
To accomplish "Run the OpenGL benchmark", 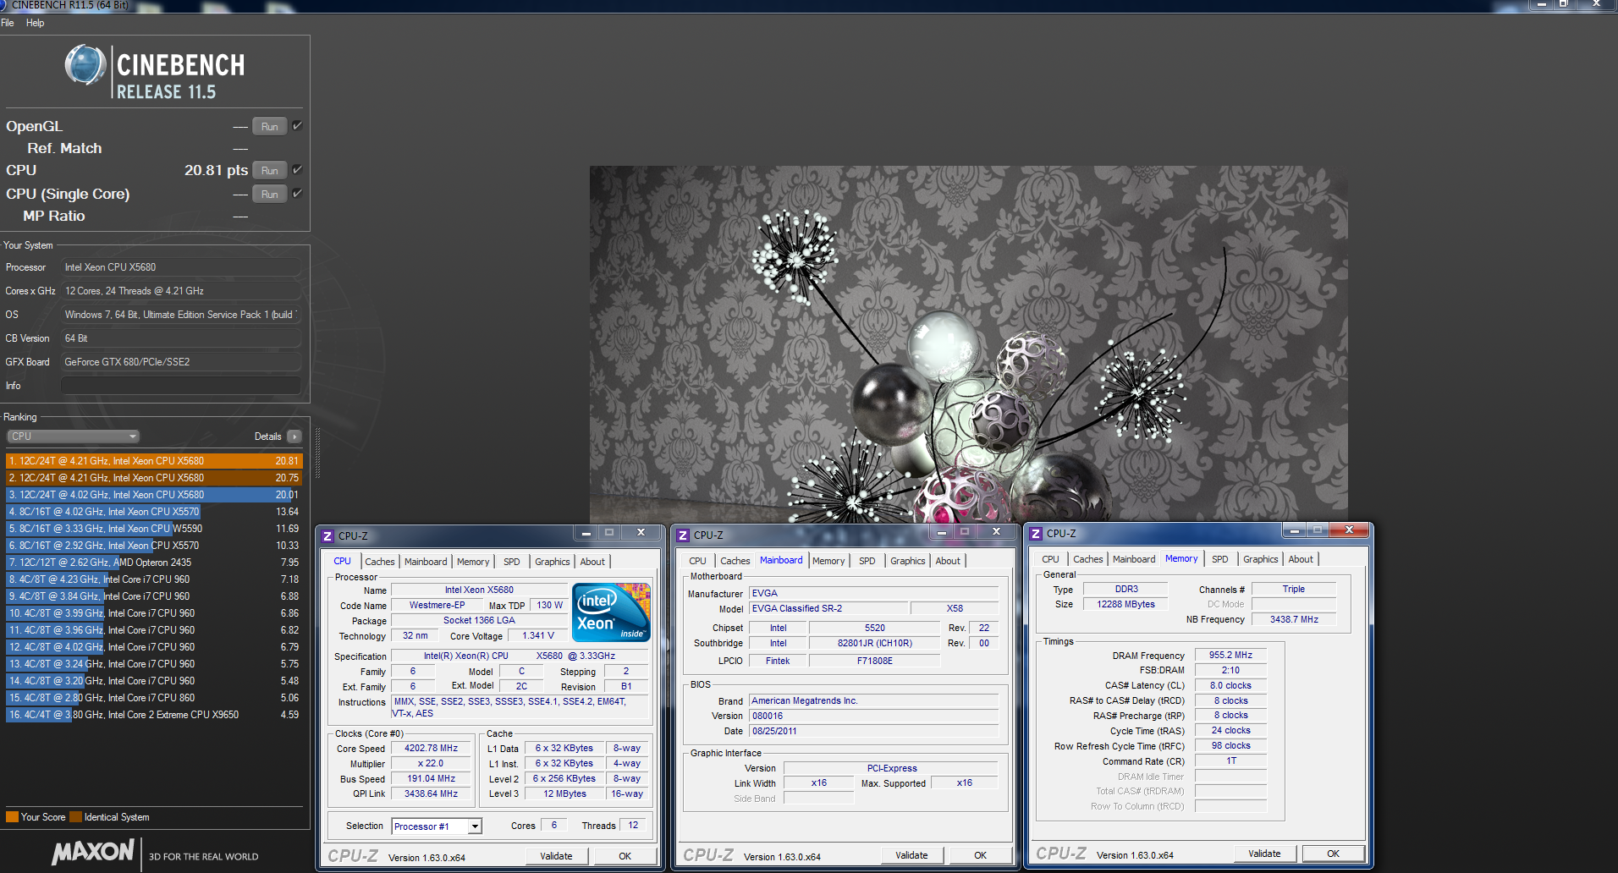I will [269, 127].
